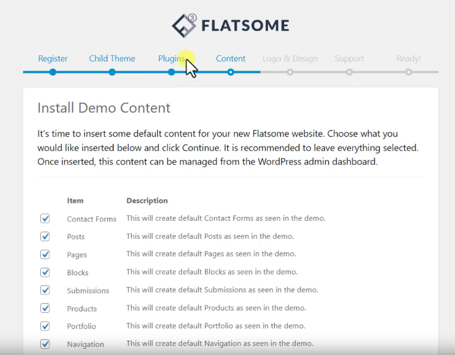Click the Plugins progress dot
The height and width of the screenshot is (355, 455).
171,72
